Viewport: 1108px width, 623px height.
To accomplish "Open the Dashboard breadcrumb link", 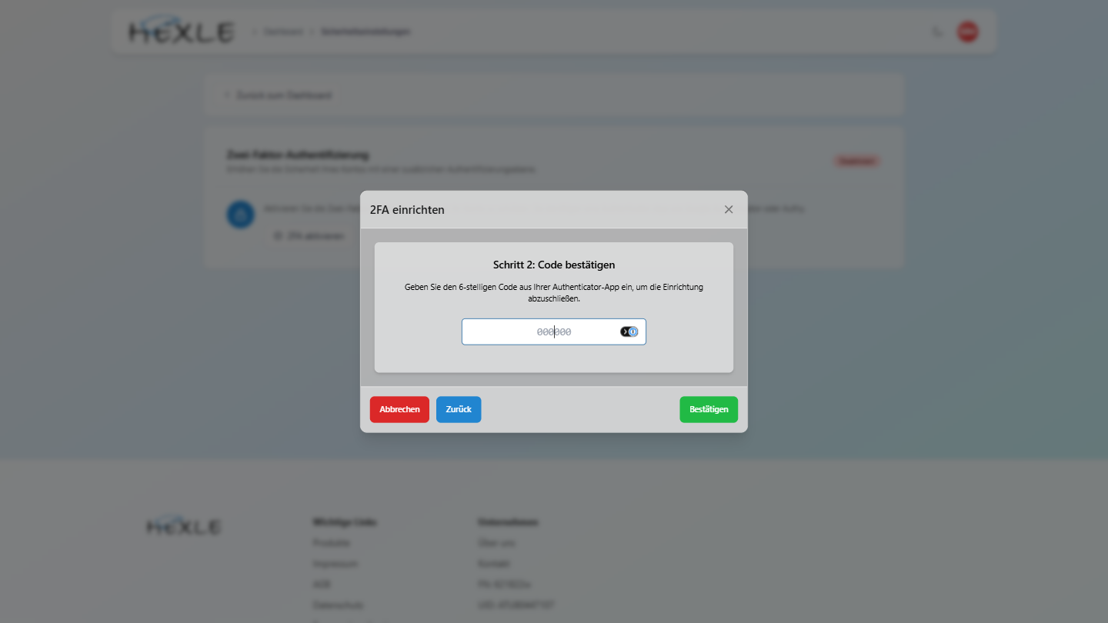I will (x=283, y=32).
